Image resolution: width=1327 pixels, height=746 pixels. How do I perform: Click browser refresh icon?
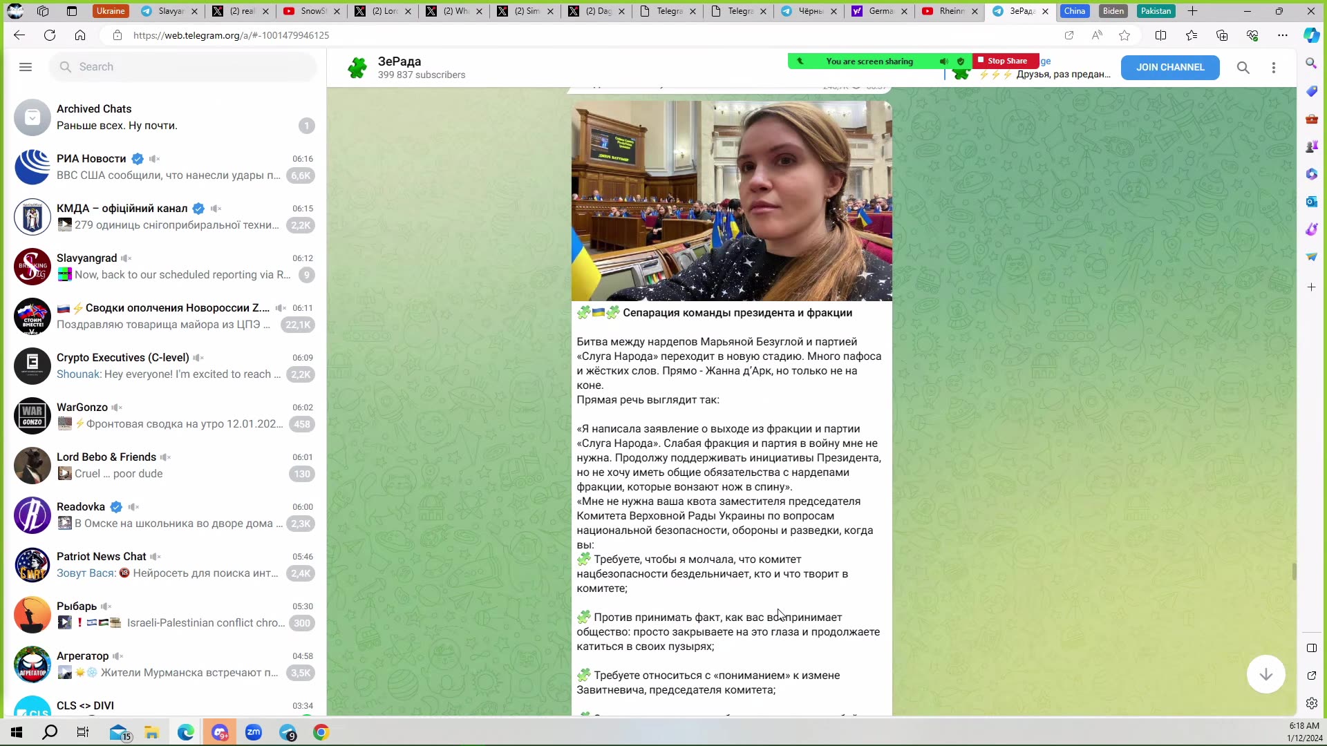click(50, 35)
